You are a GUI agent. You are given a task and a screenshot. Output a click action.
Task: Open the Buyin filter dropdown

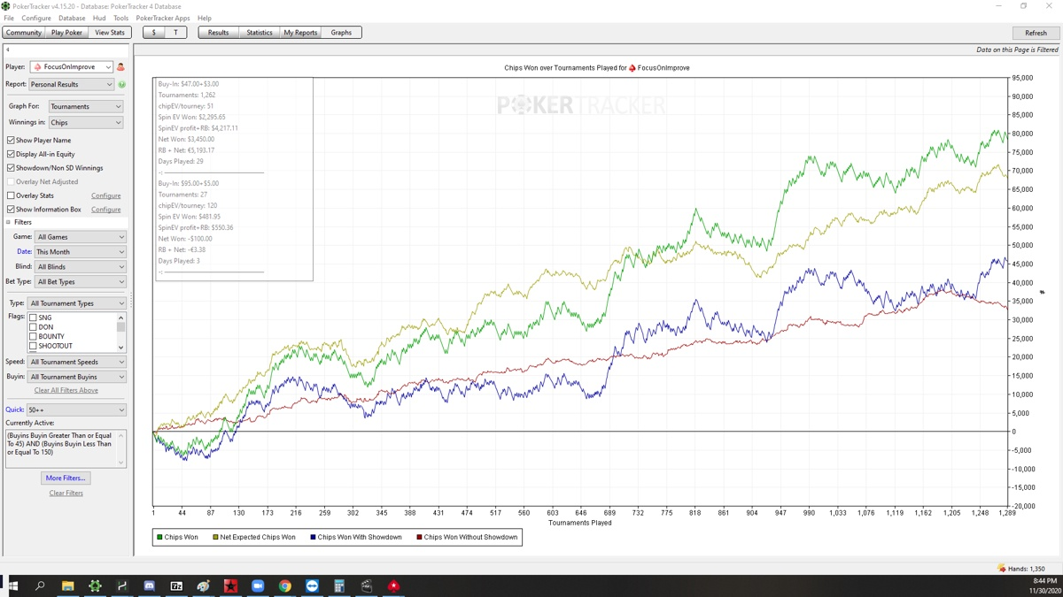pyautogui.click(x=77, y=377)
